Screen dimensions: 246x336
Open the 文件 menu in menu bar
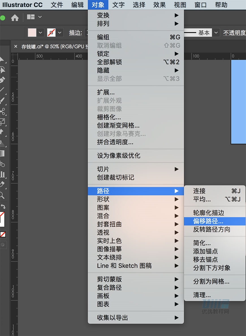click(x=57, y=5)
